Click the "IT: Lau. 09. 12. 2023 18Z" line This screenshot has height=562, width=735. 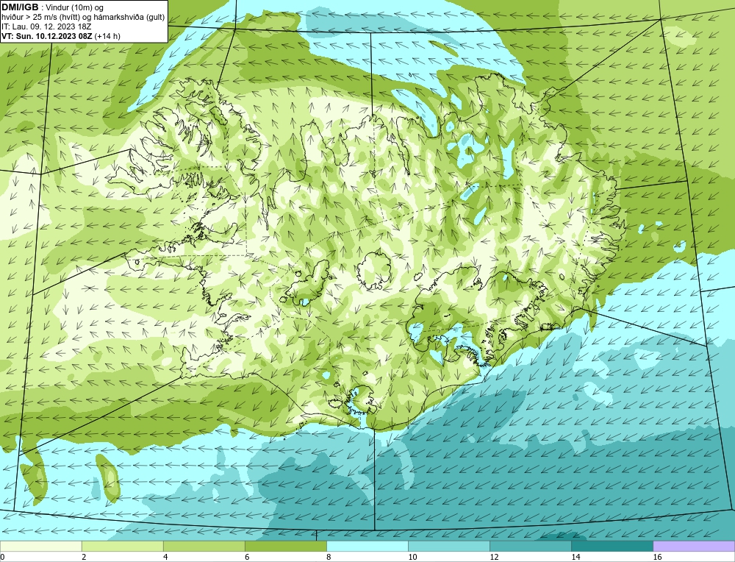[46, 26]
